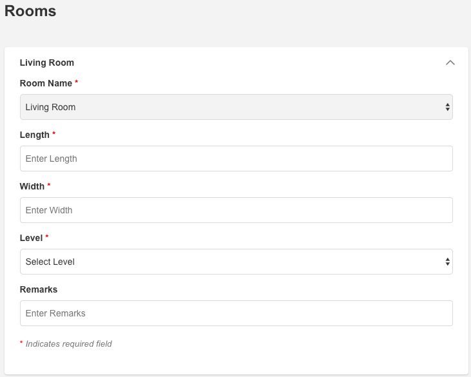471x377 pixels.
Task: Focus the Enter Length input field
Action: click(236, 159)
